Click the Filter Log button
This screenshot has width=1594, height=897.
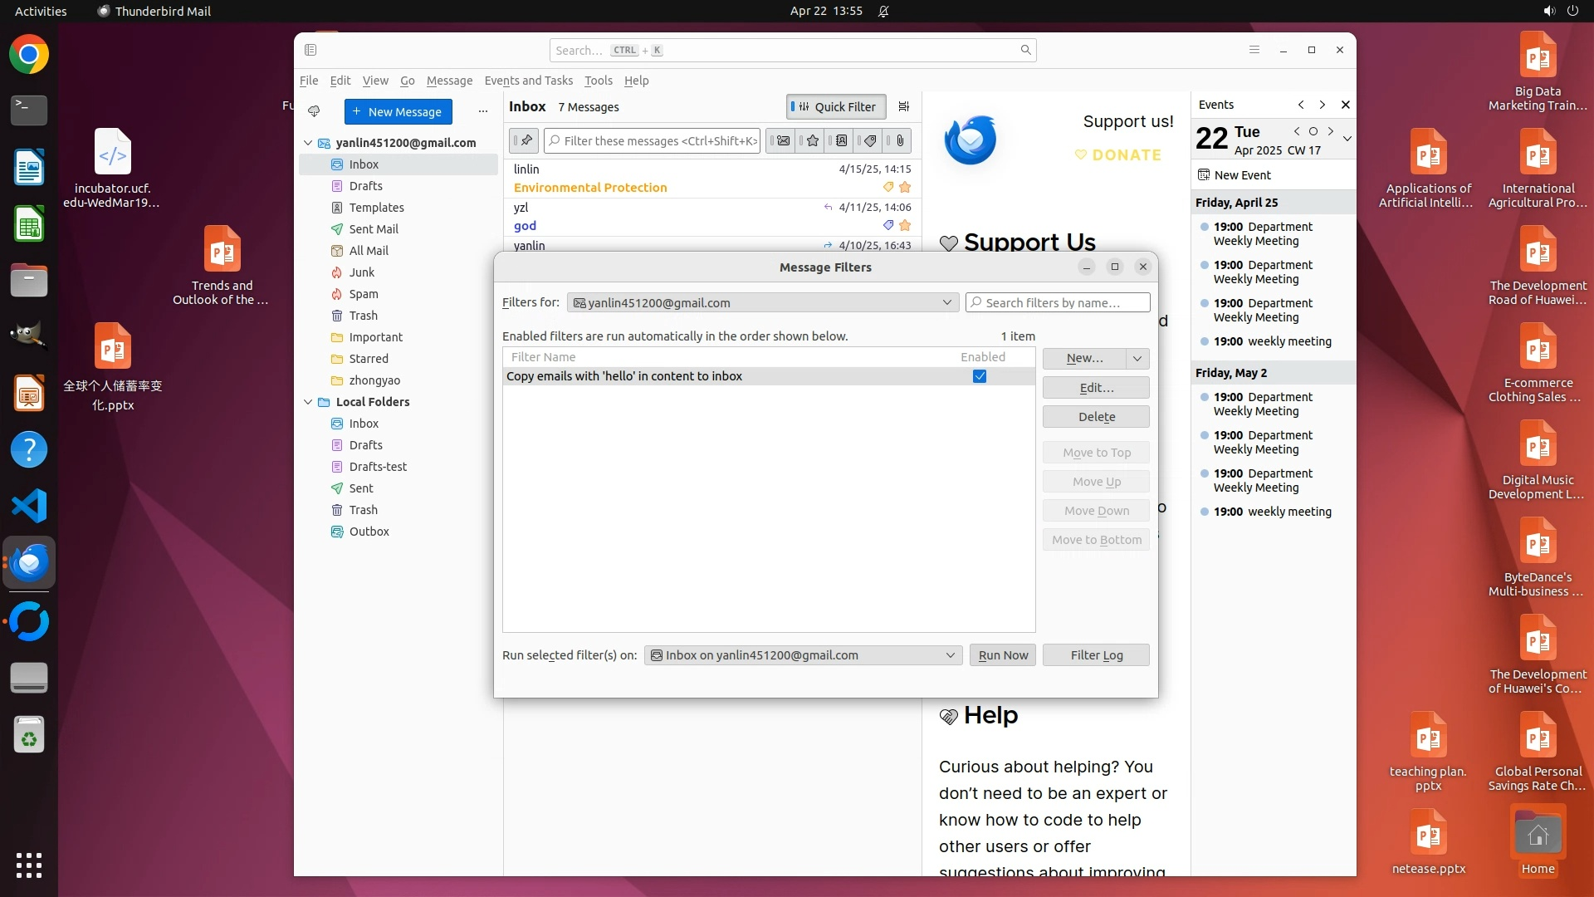click(1096, 655)
